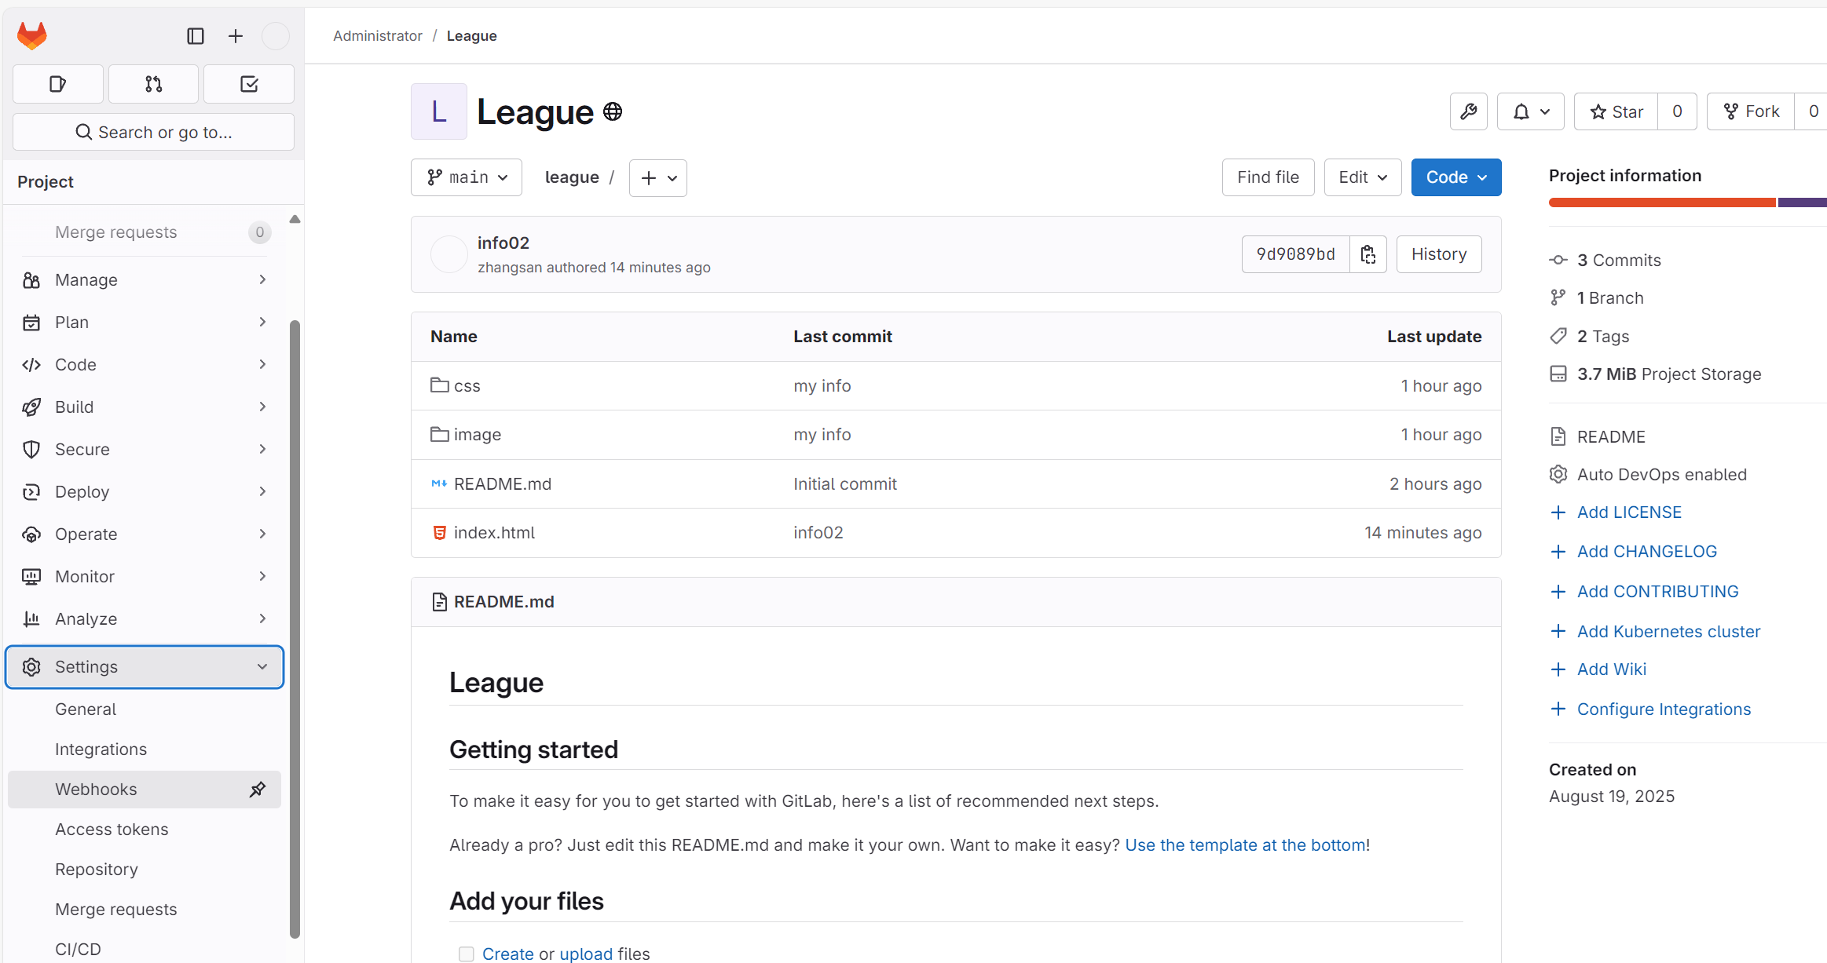
Task: Check the Create or upload files checkbox
Action: (x=467, y=954)
